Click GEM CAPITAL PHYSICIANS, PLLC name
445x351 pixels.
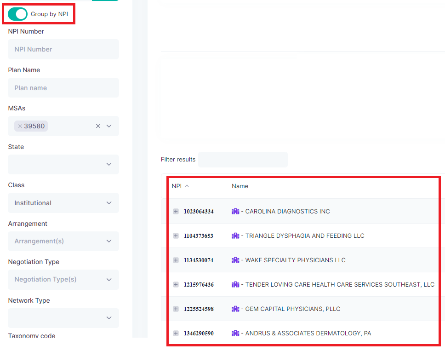pos(292,309)
